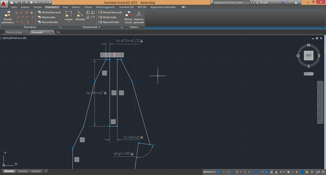Click the red AutoCAD application menu logo
The height and width of the screenshot is (175, 326).
click(x=4, y=4)
